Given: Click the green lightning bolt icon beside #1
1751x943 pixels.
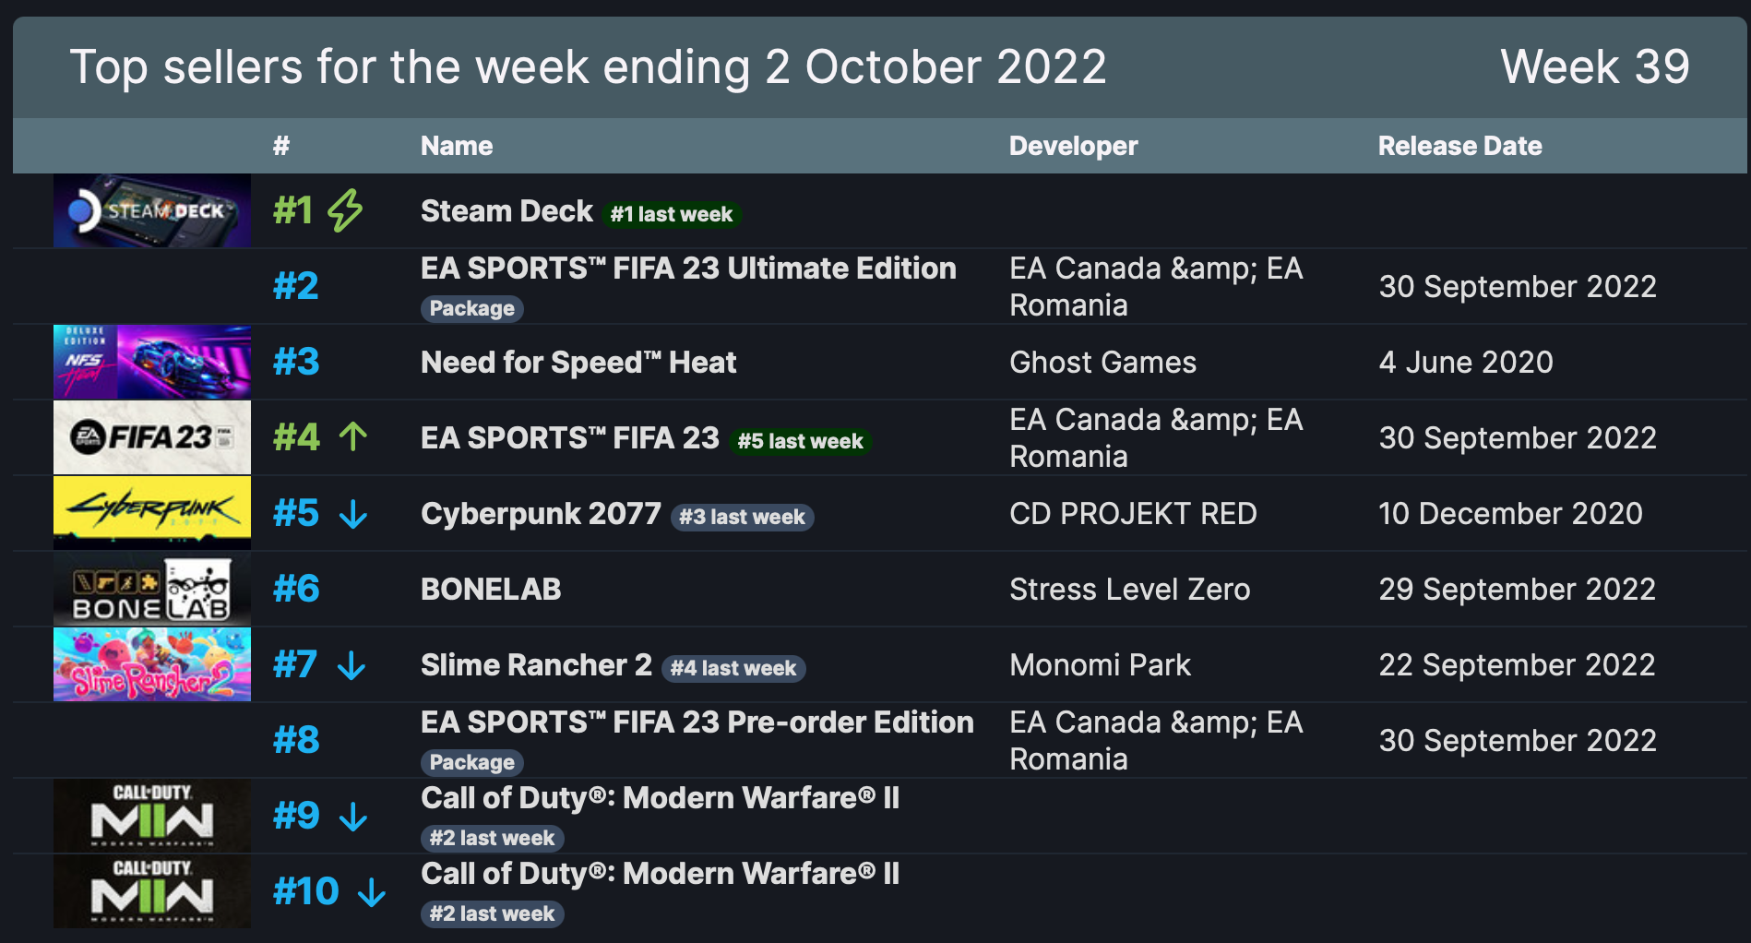Looking at the screenshot, I should pyautogui.click(x=346, y=210).
